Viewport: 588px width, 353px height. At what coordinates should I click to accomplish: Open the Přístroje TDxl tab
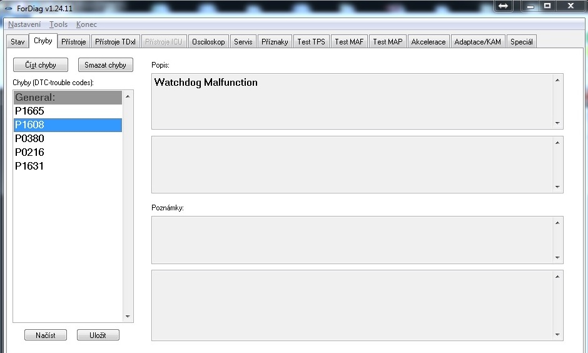coord(115,42)
